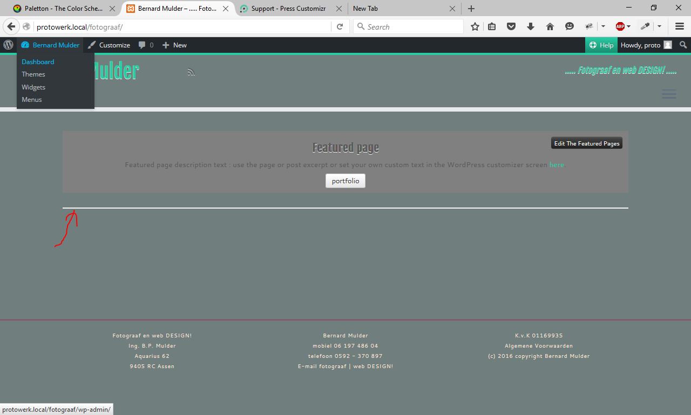Choose Themes in the admin dropdown
Viewport: 691px width, 415px height.
point(33,74)
